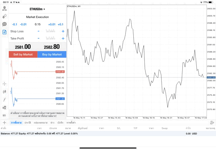Decrease volume by -0.1

(x=15, y=24)
